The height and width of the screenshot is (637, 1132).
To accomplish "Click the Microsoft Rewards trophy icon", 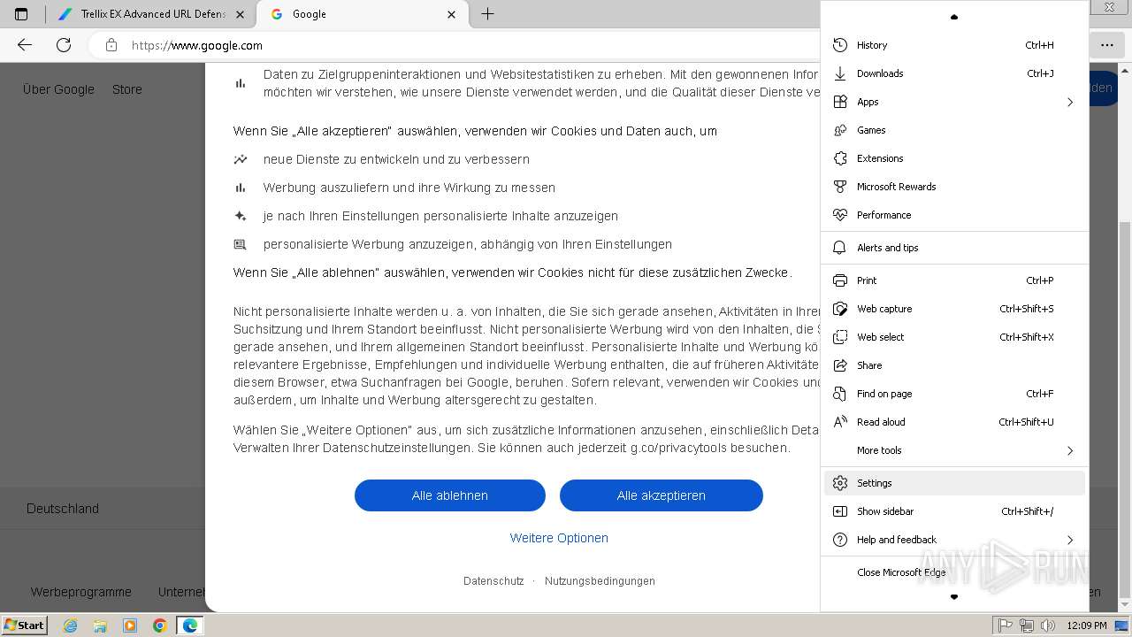I will 840,187.
